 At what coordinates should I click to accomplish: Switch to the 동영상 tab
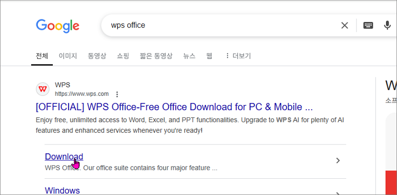pos(97,56)
